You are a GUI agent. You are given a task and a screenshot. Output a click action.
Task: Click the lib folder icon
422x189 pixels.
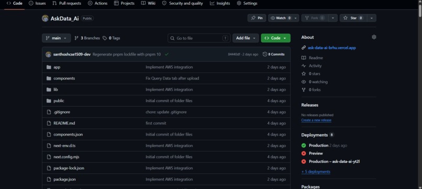click(x=49, y=90)
